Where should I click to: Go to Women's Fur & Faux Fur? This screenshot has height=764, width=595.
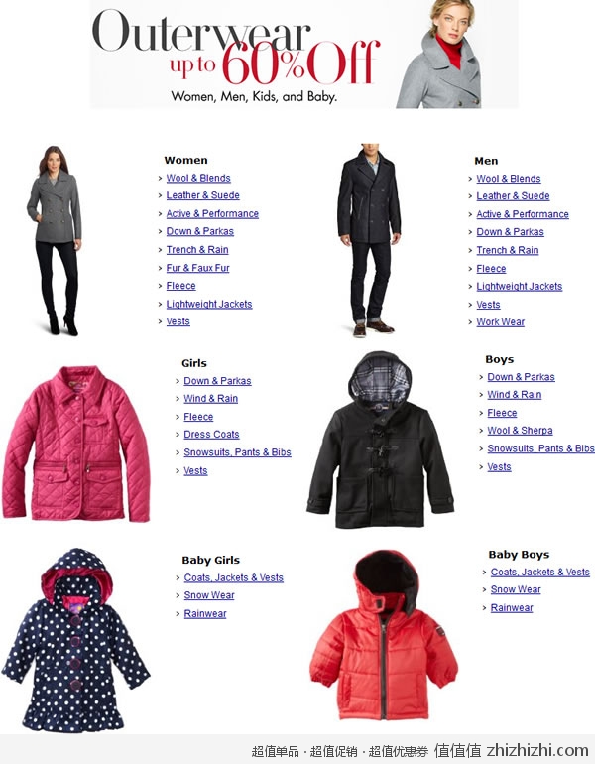[x=197, y=268]
